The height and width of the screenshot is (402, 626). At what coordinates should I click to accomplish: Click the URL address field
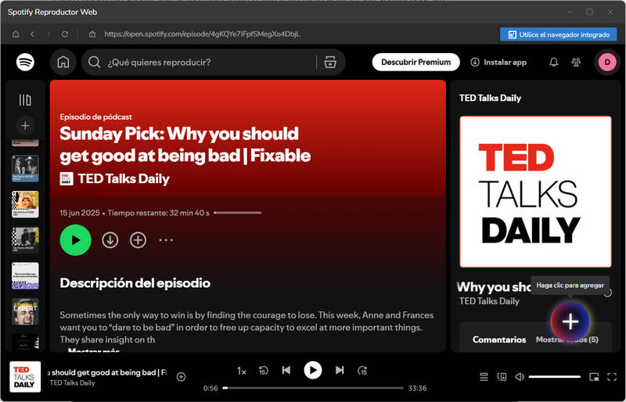(202, 34)
